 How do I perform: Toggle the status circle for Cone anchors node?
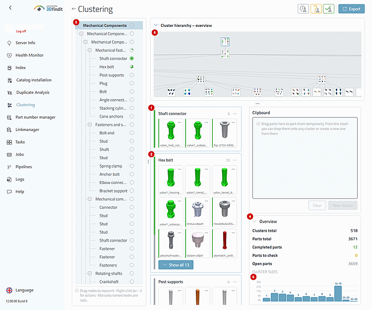132,116
